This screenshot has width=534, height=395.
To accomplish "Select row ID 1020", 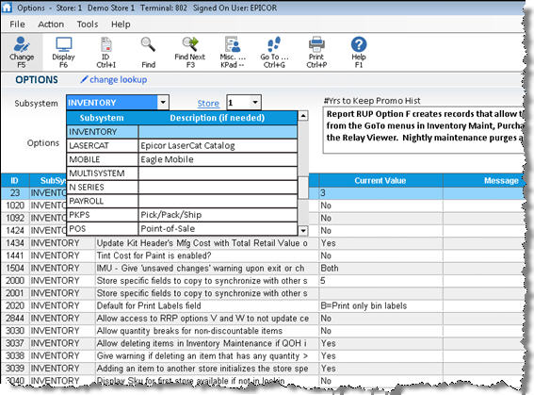I will coord(262,206).
